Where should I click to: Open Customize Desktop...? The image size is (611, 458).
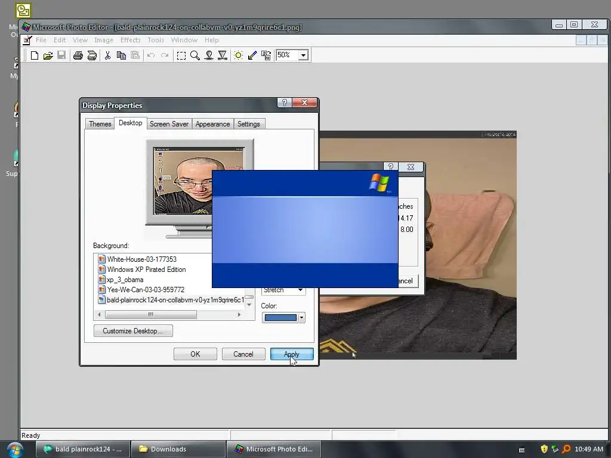pyautogui.click(x=133, y=330)
